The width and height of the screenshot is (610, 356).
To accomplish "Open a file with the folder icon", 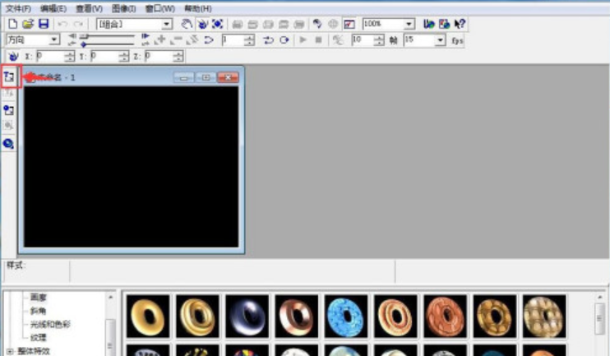I will 28,24.
